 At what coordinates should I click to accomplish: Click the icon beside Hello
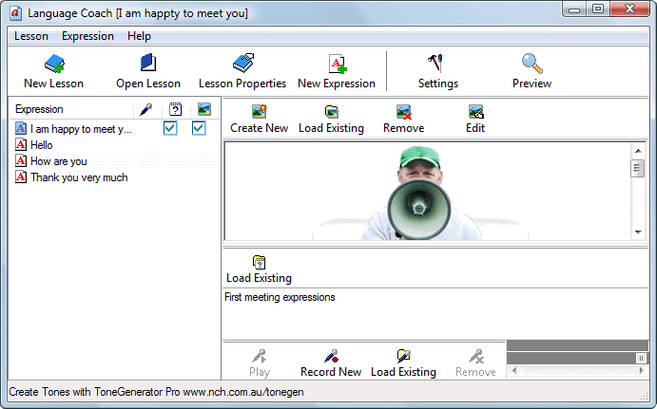[21, 144]
